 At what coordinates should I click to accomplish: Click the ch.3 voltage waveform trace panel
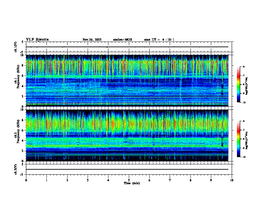(x=129, y=169)
